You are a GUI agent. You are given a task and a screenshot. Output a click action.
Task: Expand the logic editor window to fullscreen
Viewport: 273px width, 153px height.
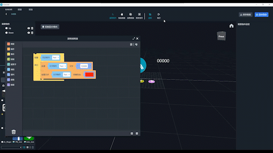(134, 39)
